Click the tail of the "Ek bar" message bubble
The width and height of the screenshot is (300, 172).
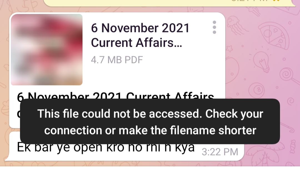(8, 158)
